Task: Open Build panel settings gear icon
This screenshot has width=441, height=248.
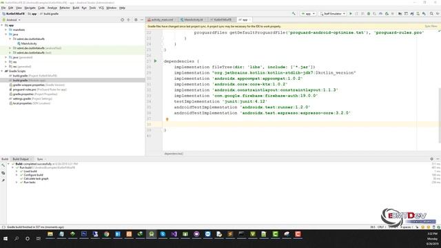Action: click(432, 159)
